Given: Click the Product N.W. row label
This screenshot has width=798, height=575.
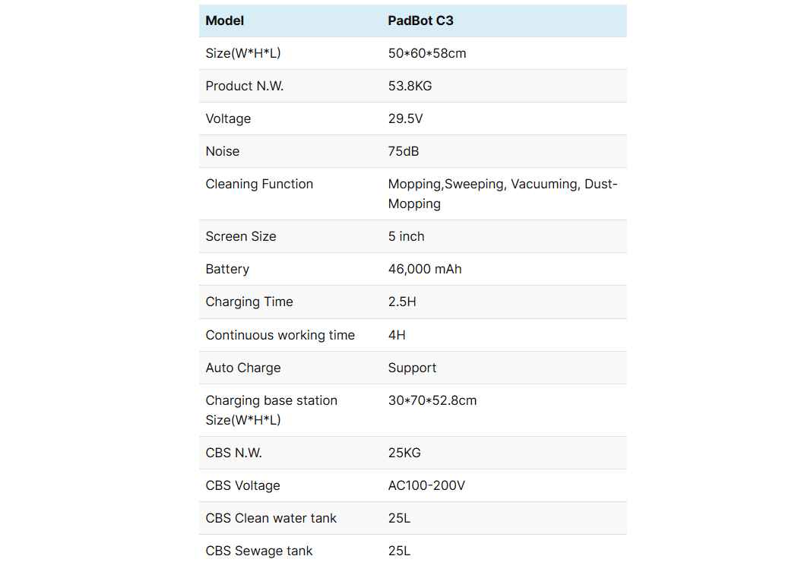Looking at the screenshot, I should [245, 86].
